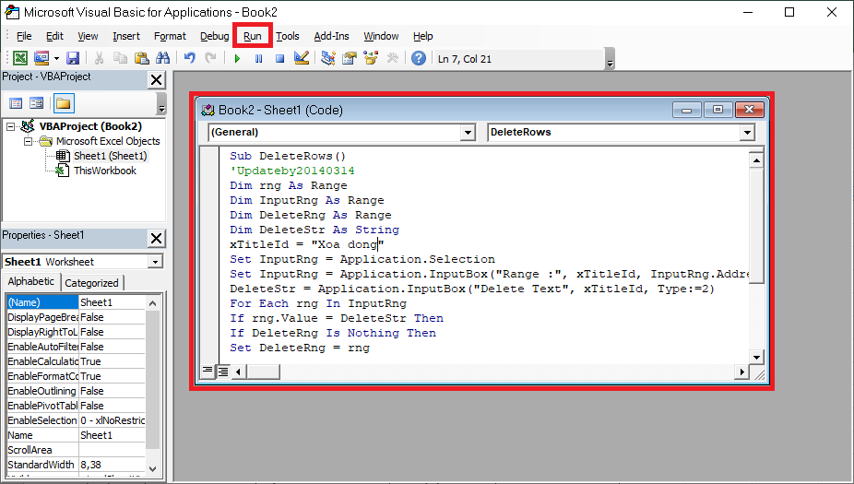Save the workbook with the floppy icon
The height and width of the screenshot is (484, 854).
[73, 58]
